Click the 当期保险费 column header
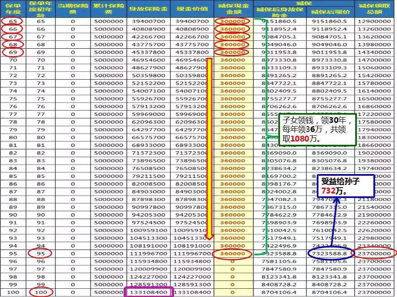 click(x=72, y=9)
